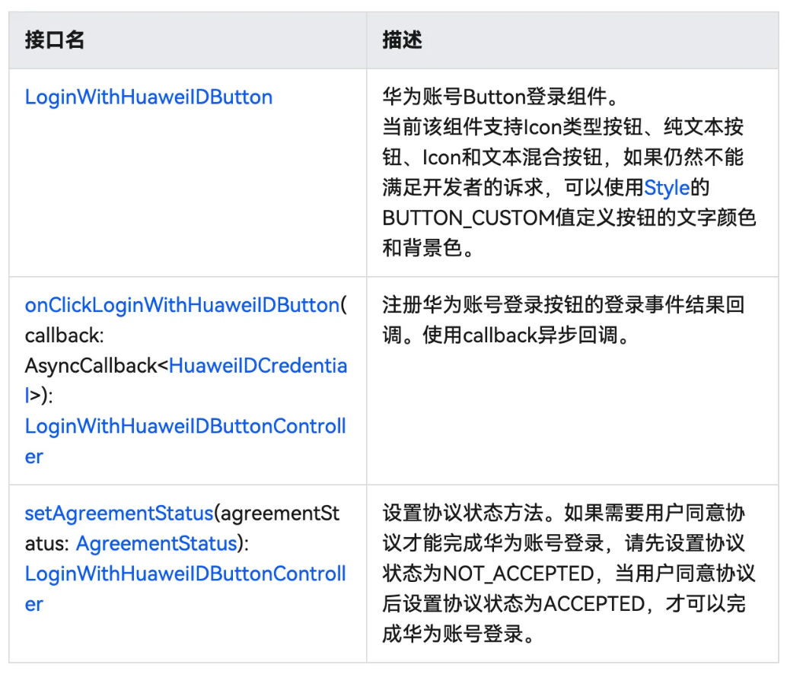The width and height of the screenshot is (787, 674).
Task: Click the LoginWithHuaweiIDButtonController link under setAgreementStatus
Action: point(185,574)
